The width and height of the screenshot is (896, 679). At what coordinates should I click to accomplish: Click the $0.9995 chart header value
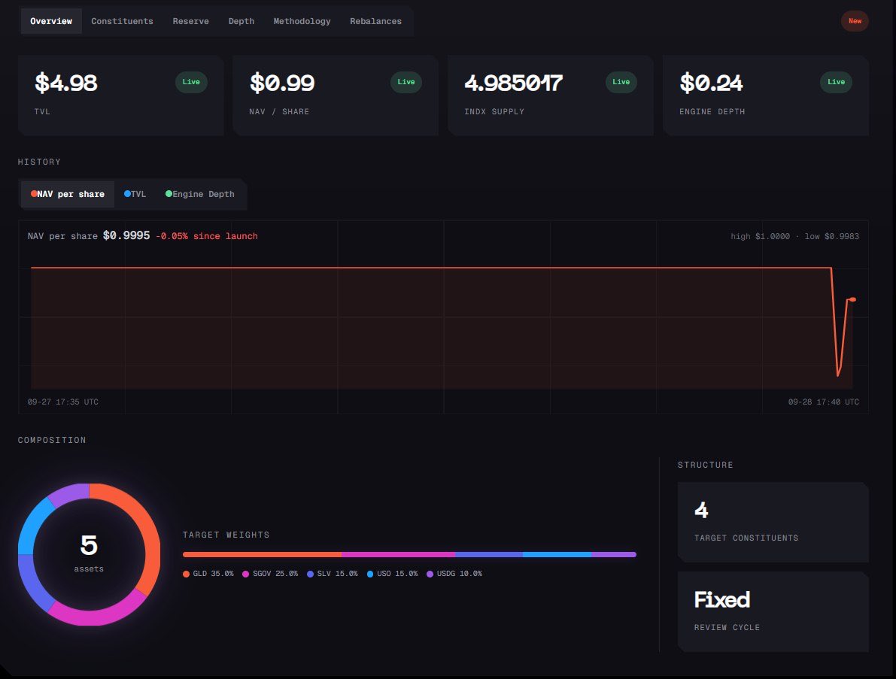pyautogui.click(x=126, y=236)
